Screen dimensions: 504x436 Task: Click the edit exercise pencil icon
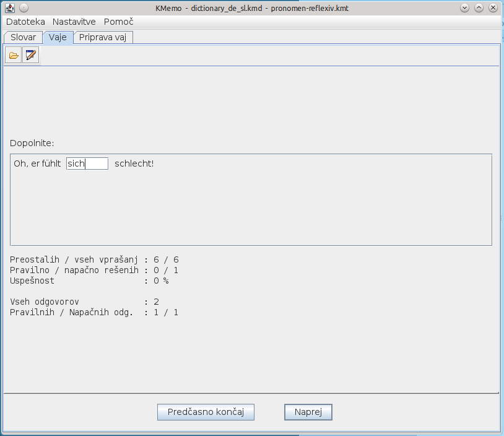coord(31,55)
